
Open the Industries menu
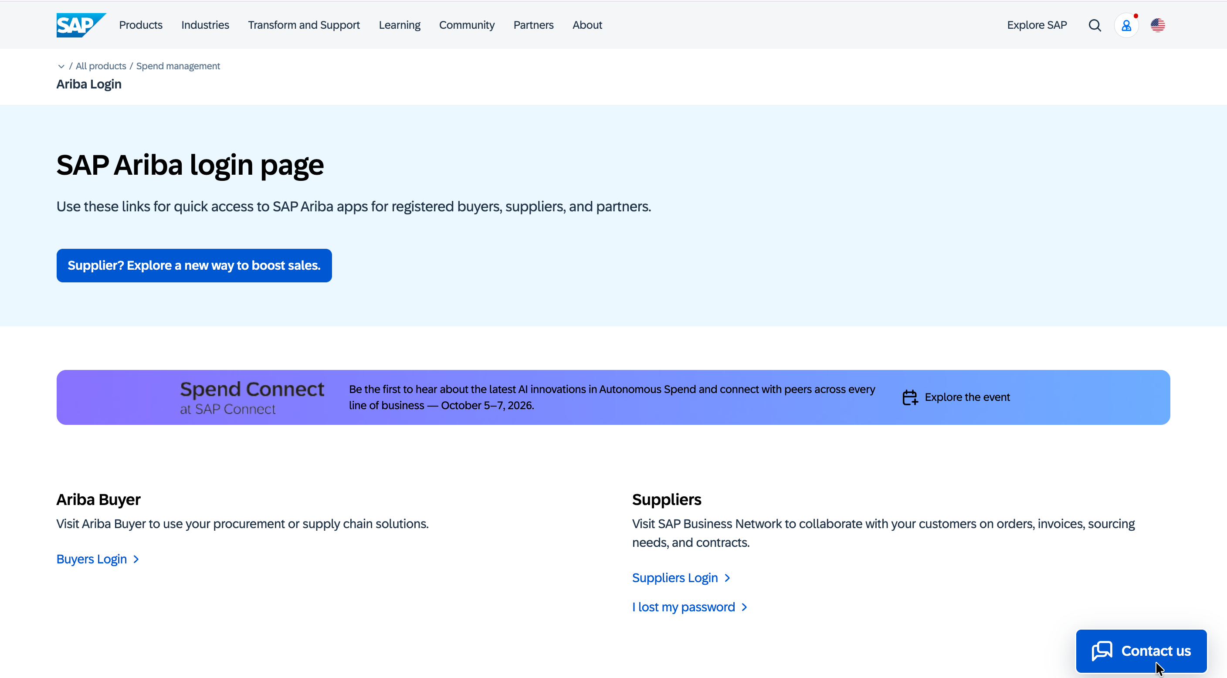205,25
